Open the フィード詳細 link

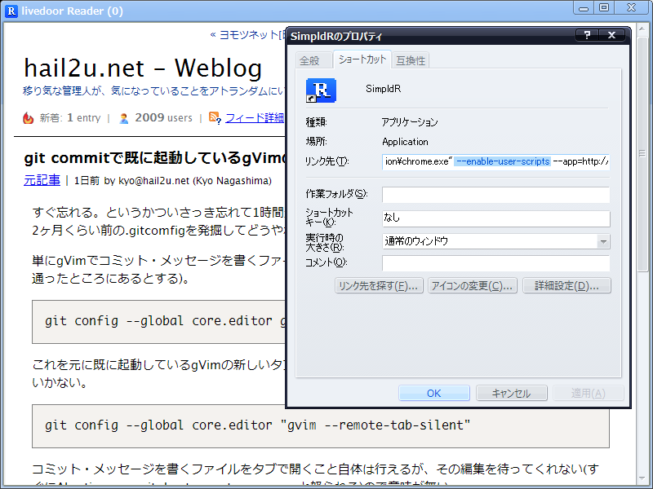[x=253, y=117]
